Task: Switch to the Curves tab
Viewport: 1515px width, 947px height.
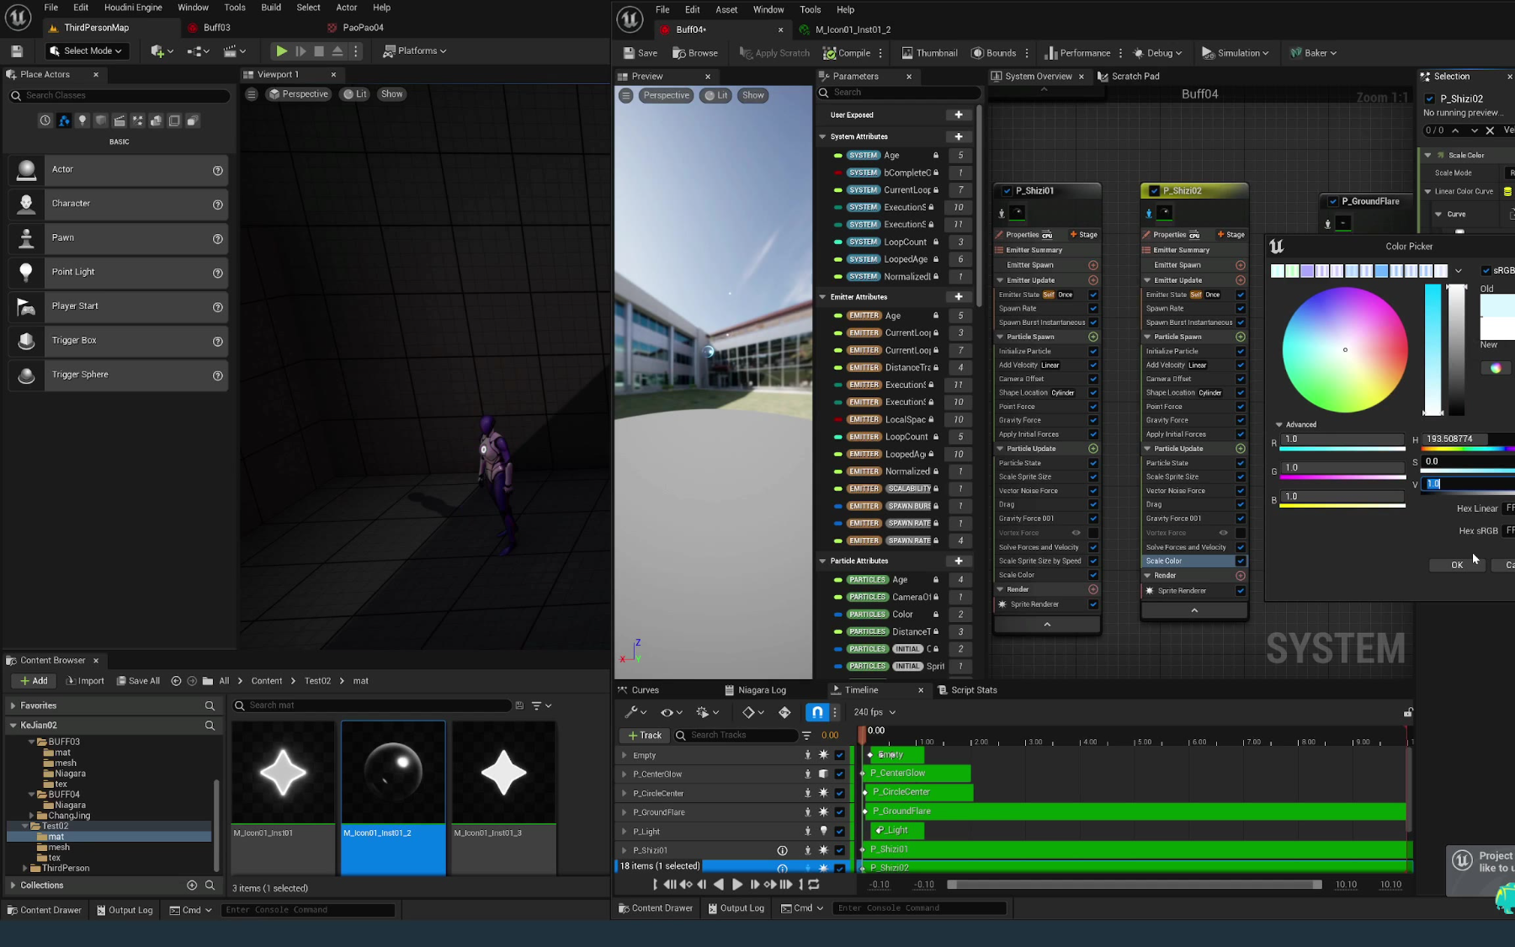Action: point(638,690)
